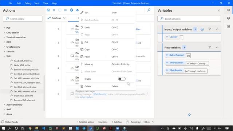Open the web recorder globe icon
The height and width of the screenshot is (131, 233).
coord(71,10)
